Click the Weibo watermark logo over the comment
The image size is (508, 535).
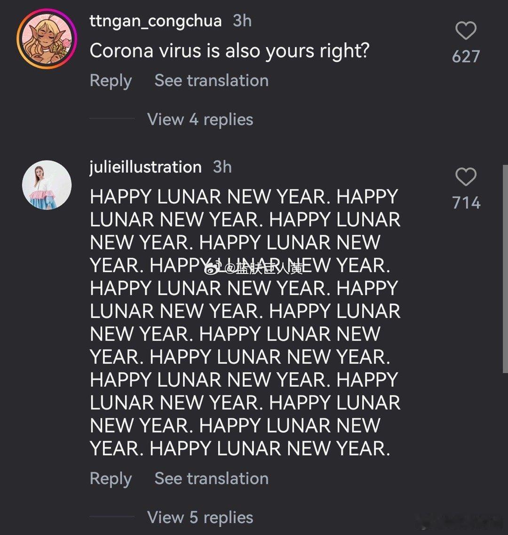tap(213, 268)
